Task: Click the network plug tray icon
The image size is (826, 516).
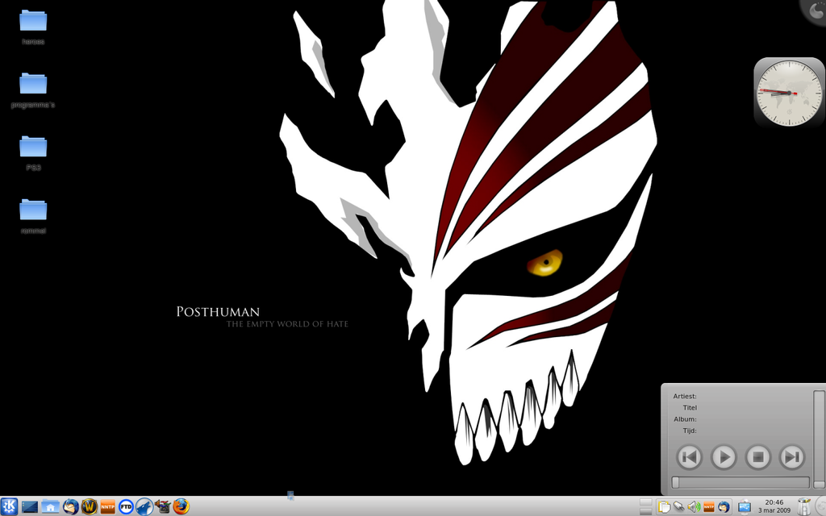Action: (x=679, y=507)
